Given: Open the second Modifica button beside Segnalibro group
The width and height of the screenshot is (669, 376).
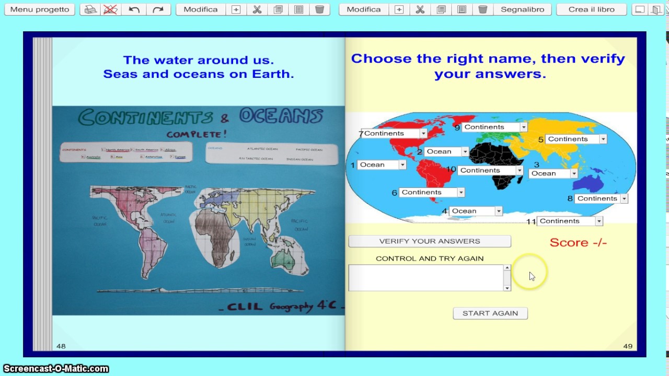Looking at the screenshot, I should tap(364, 9).
